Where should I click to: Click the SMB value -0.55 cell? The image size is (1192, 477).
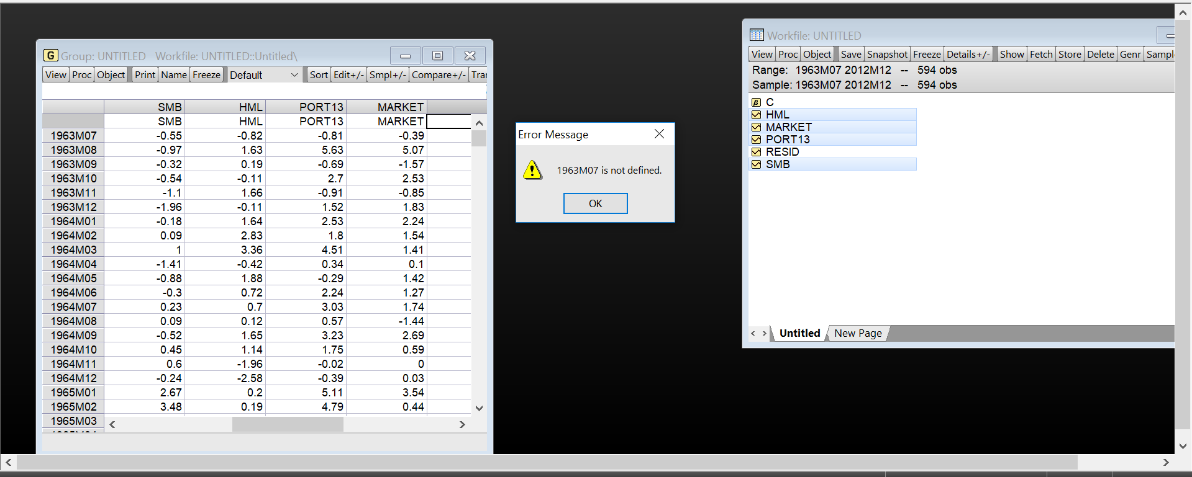144,136
